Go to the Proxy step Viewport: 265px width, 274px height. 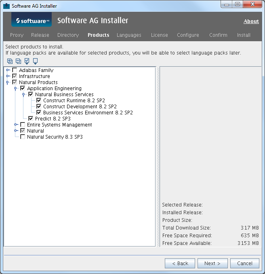(x=17, y=35)
